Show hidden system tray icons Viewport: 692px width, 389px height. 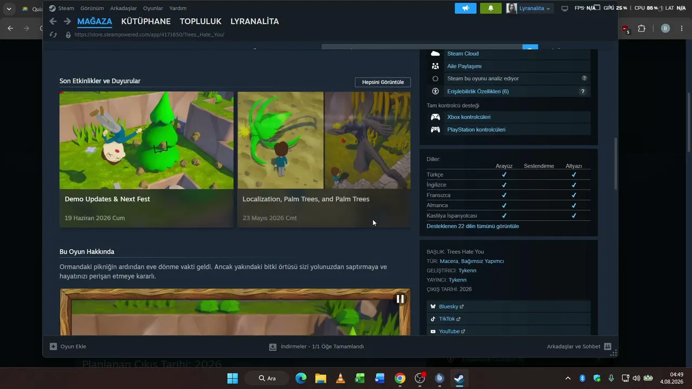(x=568, y=378)
